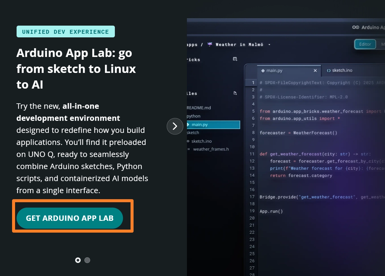
Task: Switch to the Editor toggle
Action: point(365,44)
